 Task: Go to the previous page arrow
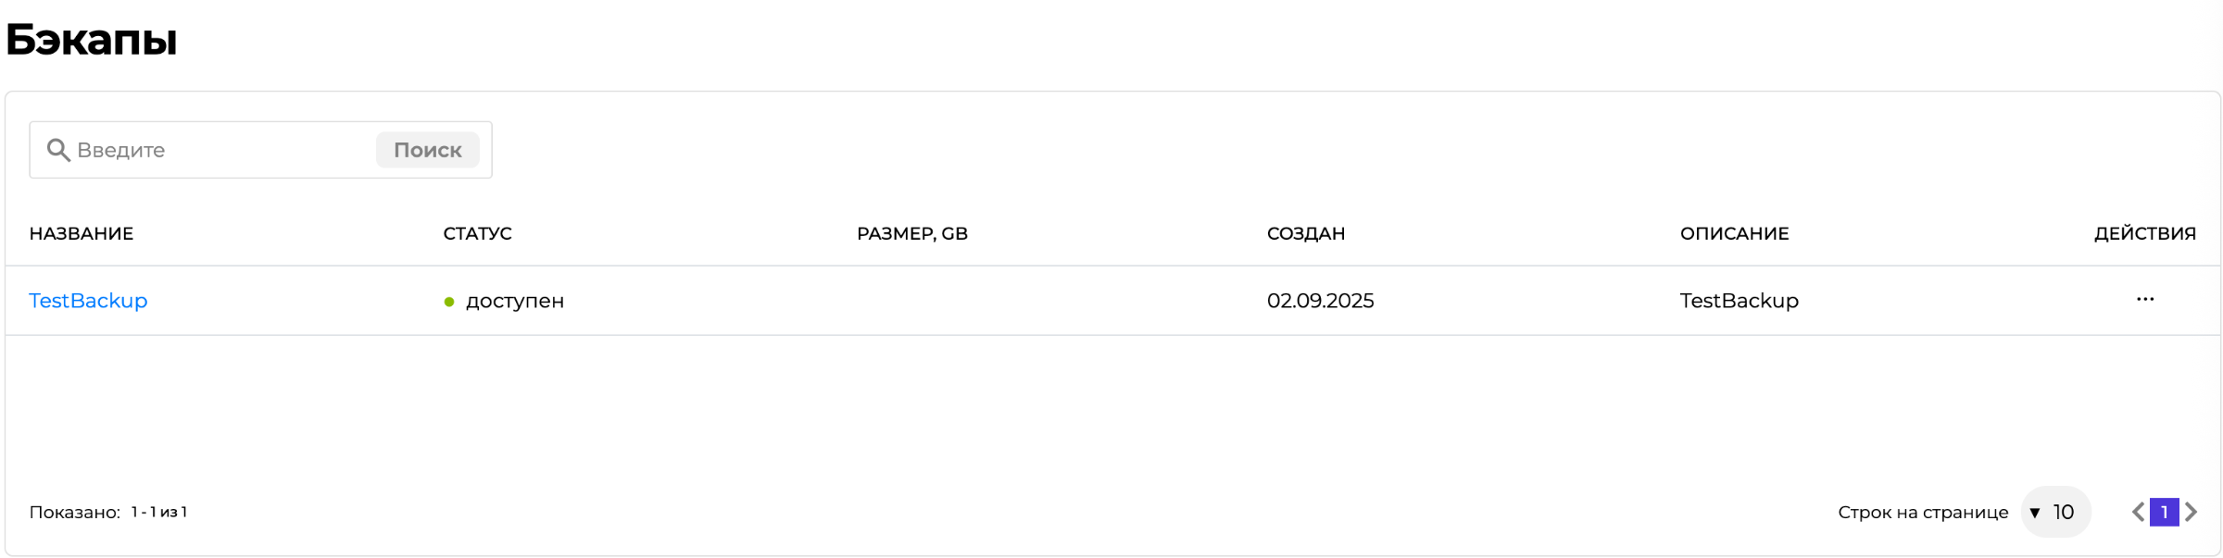[x=2138, y=512]
